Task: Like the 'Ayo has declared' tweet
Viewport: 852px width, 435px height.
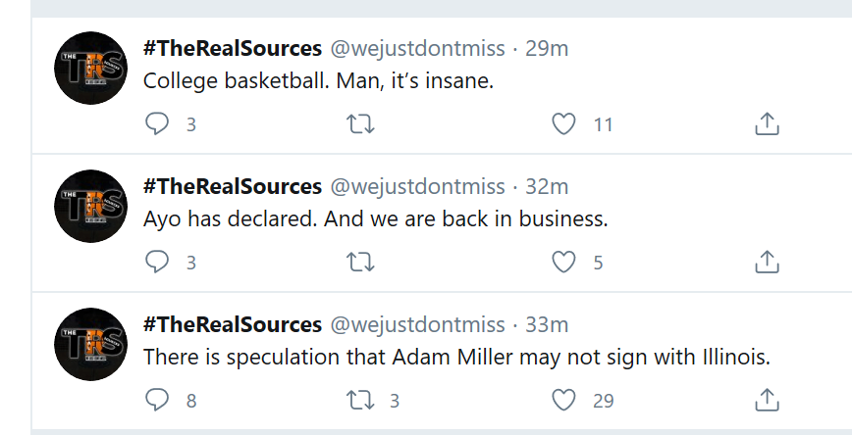Action: tap(563, 263)
